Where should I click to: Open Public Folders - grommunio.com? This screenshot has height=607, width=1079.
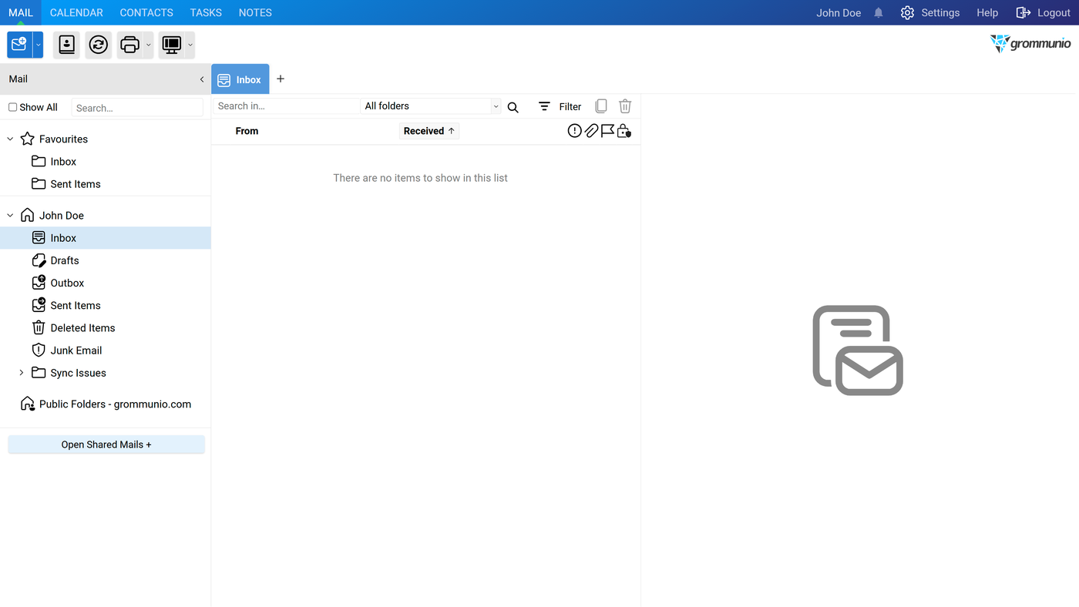click(x=115, y=404)
